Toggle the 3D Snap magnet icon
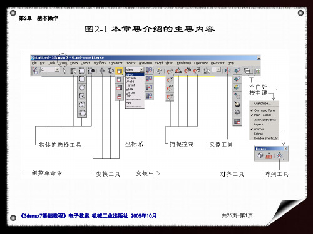The width and height of the screenshot is (313, 234). [170, 71]
